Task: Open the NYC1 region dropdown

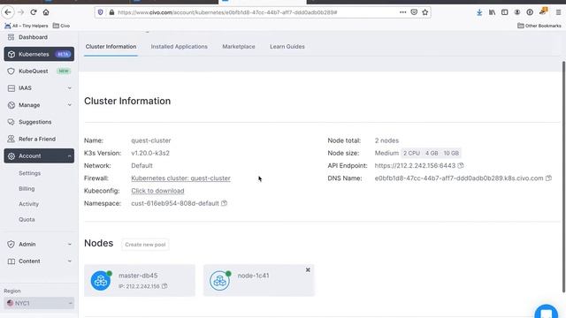Action: coord(39,303)
